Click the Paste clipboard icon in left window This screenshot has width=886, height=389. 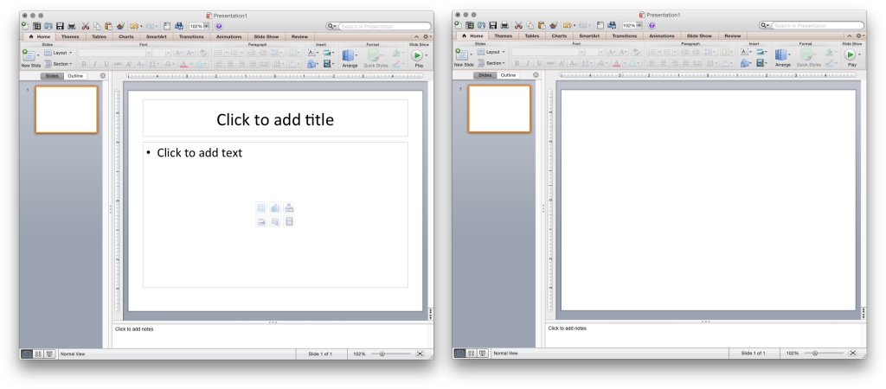(x=108, y=26)
